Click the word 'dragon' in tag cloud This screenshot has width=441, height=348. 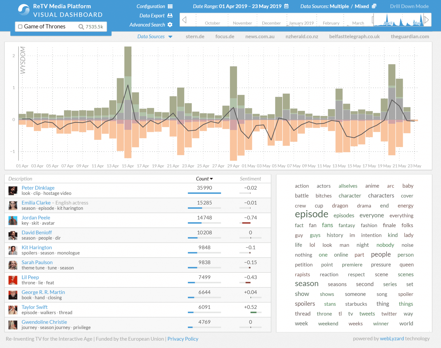340,206
